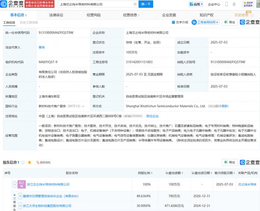Viewport: 260px width, 211px height.
Task: Click the info icon beside 股东信息
Action: click(x=23, y=163)
